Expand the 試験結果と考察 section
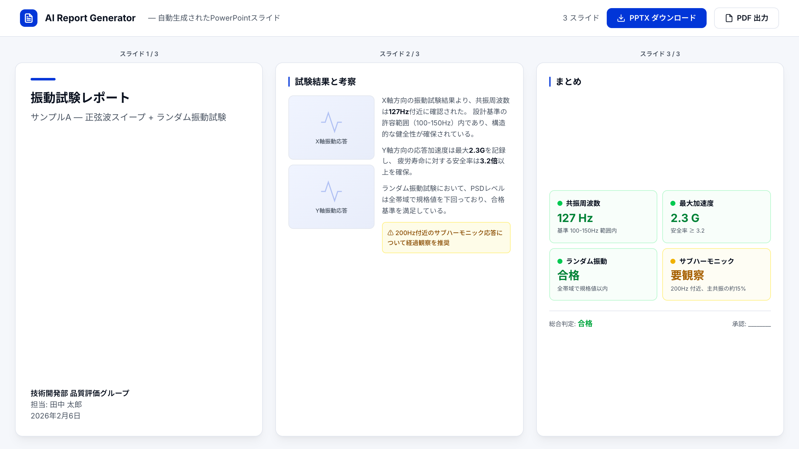The height and width of the screenshot is (449, 799). click(x=326, y=82)
